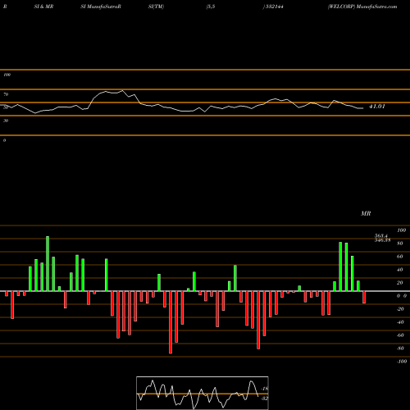The height and width of the screenshot is (410, 410).
Task: Click the 'SI(TM)' header text
Action: click(156, 7)
